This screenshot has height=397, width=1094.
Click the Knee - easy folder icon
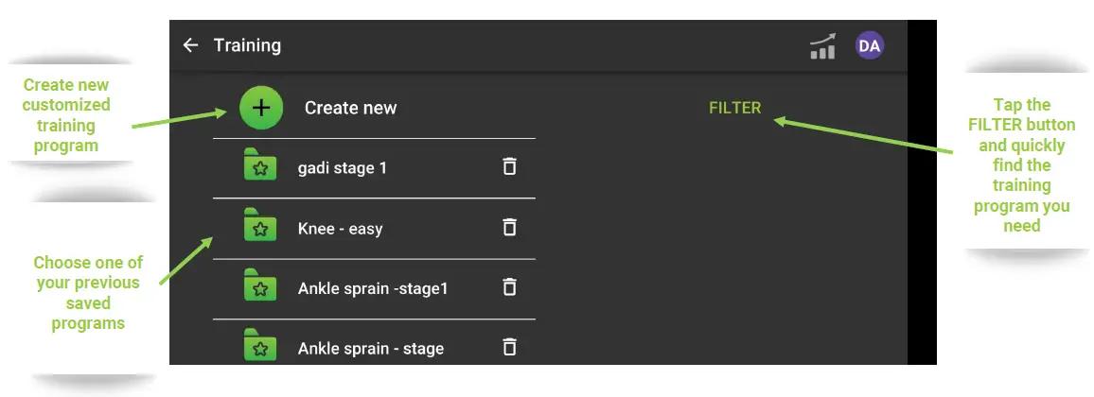click(x=259, y=226)
